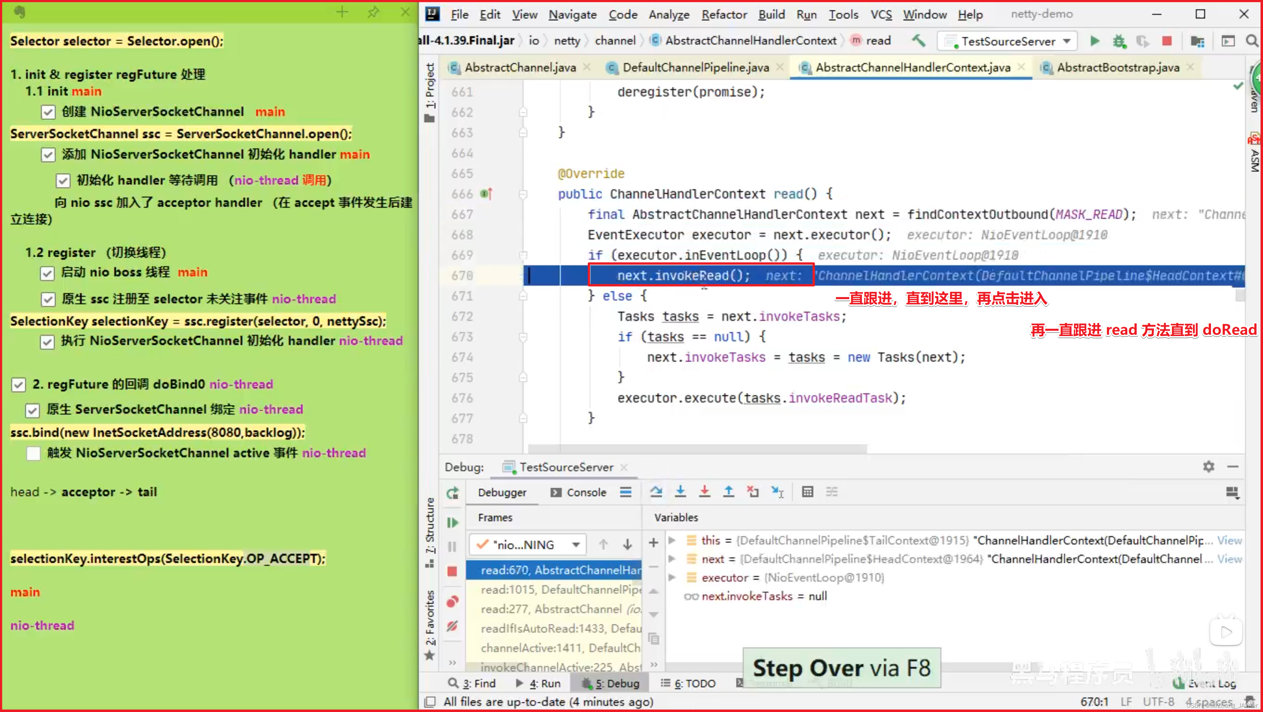The width and height of the screenshot is (1263, 712).
Task: Click the red Stop icon in the top toolbar
Action: click(x=1167, y=41)
